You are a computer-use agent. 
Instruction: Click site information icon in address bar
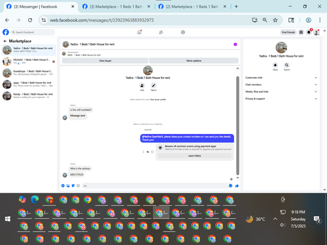[44, 20]
